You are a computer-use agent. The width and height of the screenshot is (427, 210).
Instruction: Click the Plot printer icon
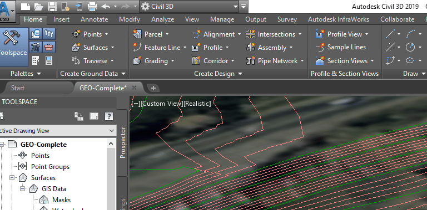pyautogui.click(x=92, y=6)
